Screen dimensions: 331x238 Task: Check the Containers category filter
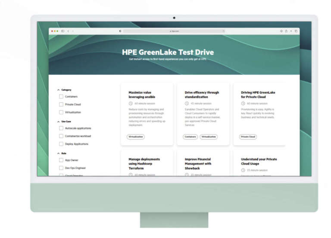[x=61, y=96]
